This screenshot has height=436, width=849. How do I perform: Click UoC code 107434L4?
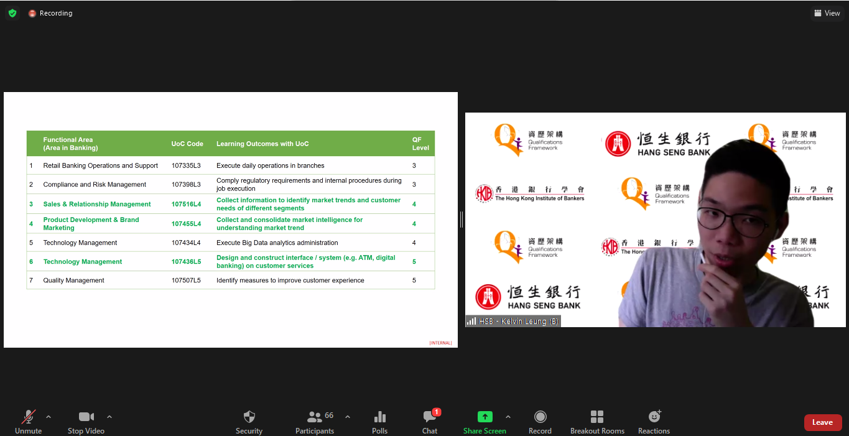coord(186,243)
